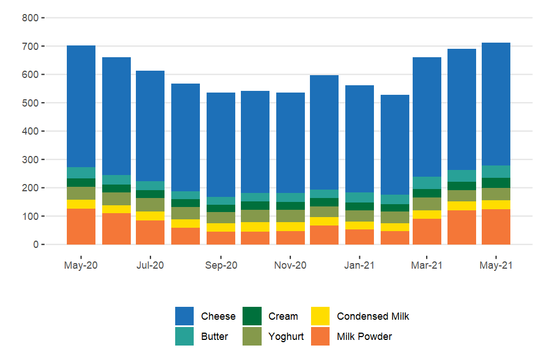Viewport: 539px width, 359px height.
Task: Click the Yoghurt legend text label
Action: [x=286, y=337]
